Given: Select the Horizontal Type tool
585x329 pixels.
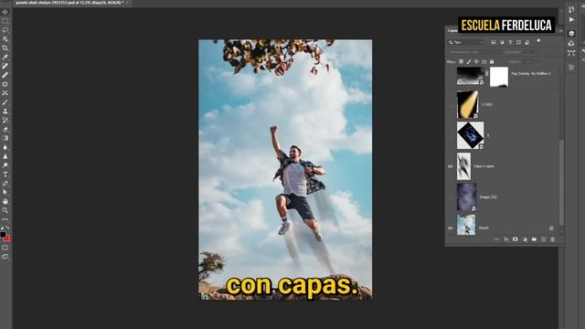Looking at the screenshot, I should tap(5, 175).
